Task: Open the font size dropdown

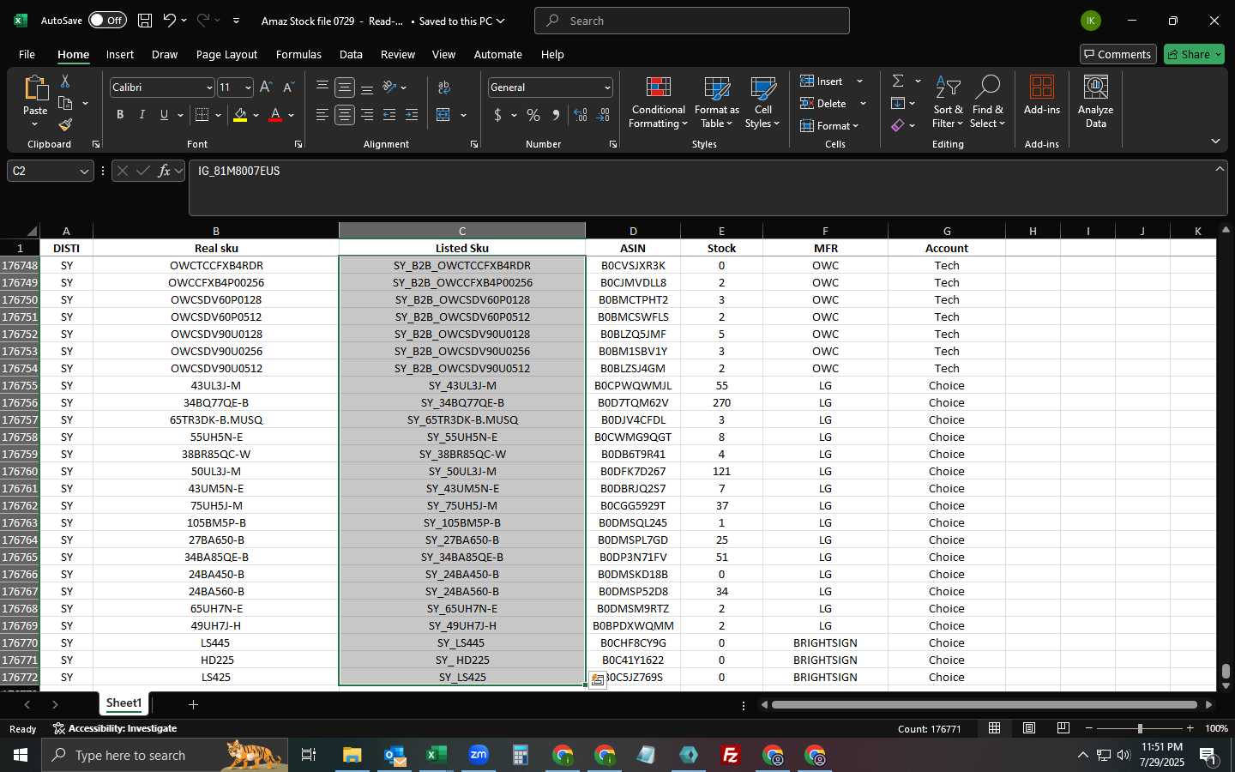Action: tap(248, 87)
